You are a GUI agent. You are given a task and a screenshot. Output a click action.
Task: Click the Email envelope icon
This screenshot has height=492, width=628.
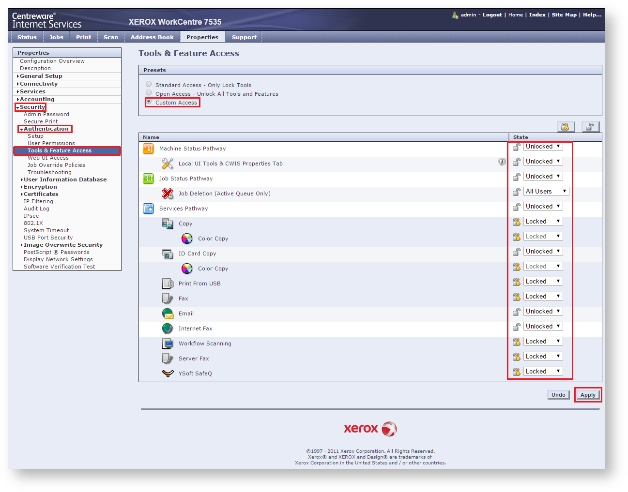[x=168, y=313]
